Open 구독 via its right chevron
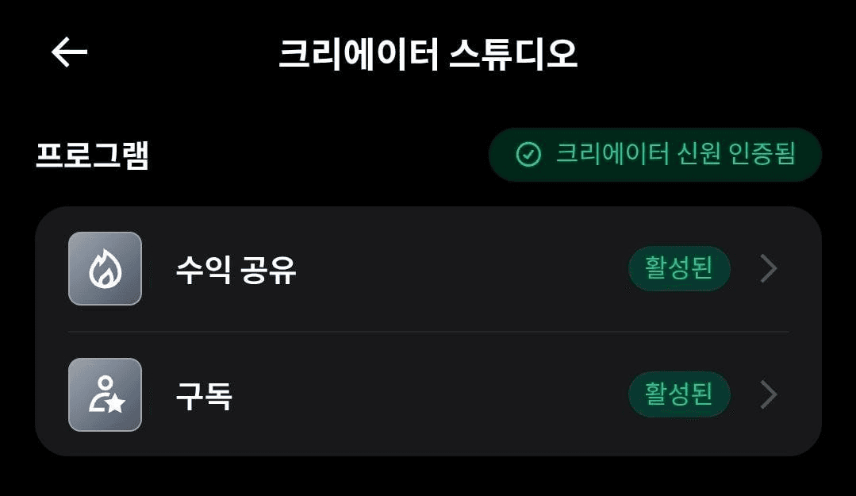The width and height of the screenshot is (856, 496). (x=769, y=394)
